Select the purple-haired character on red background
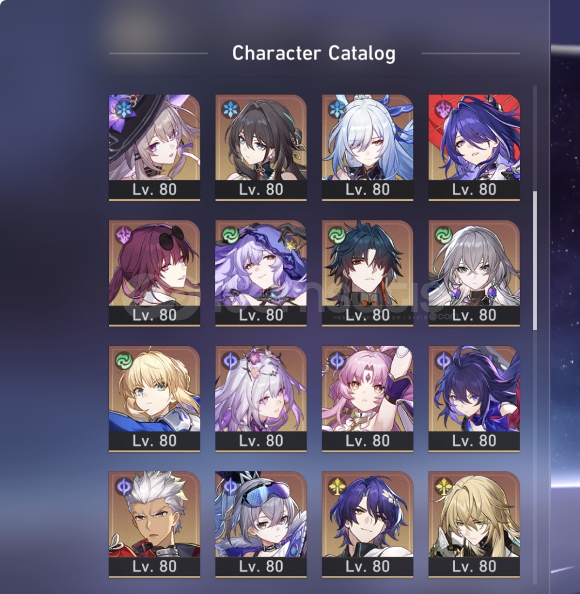Screen dimensions: 580x594 pos(474,147)
